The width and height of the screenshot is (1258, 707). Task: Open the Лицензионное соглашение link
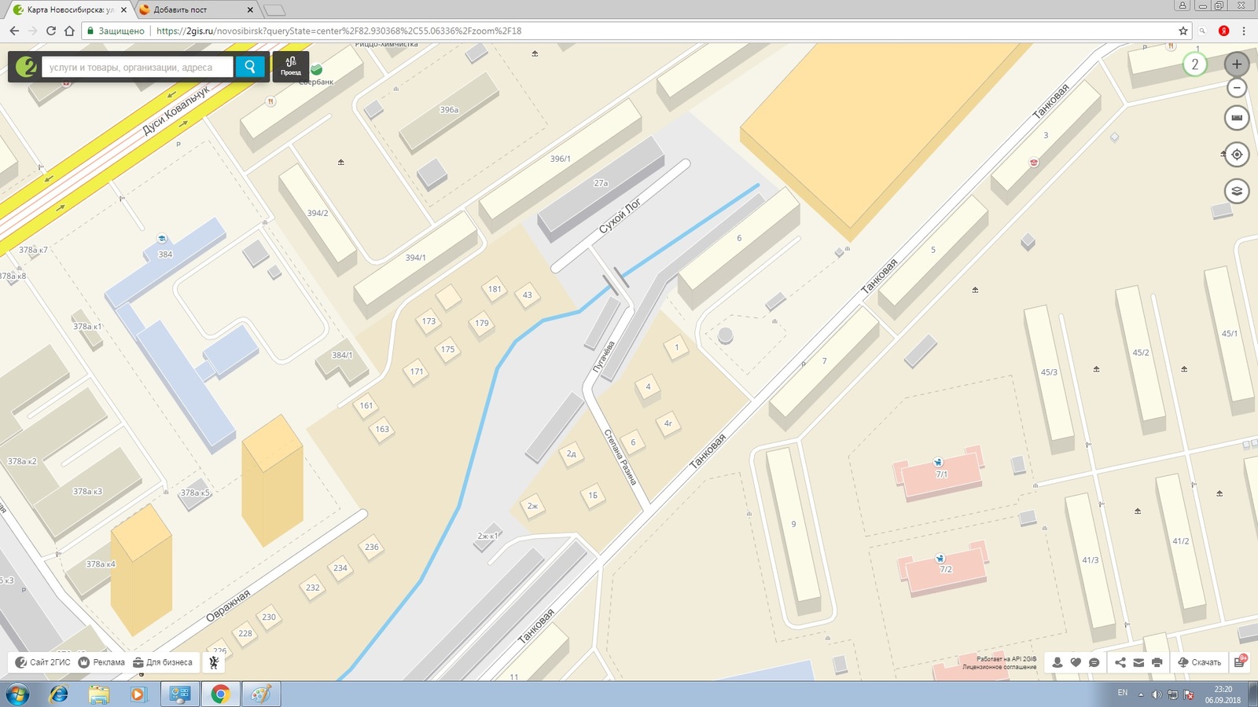[999, 667]
